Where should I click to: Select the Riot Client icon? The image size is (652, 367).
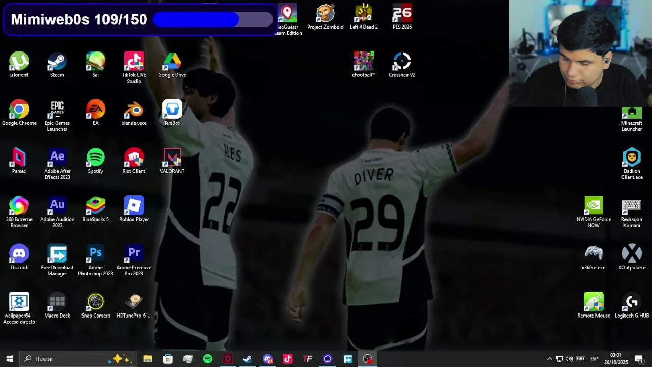pyautogui.click(x=134, y=161)
